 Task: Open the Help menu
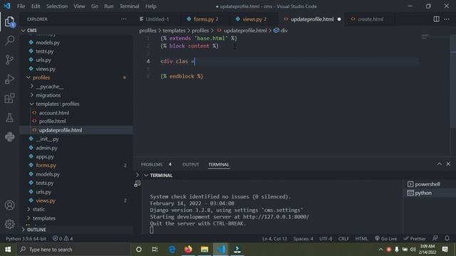(150, 6)
